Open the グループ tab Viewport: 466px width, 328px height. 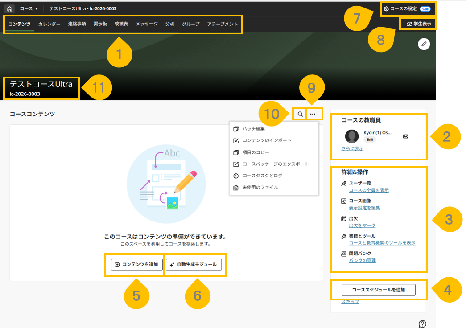pyautogui.click(x=190, y=24)
